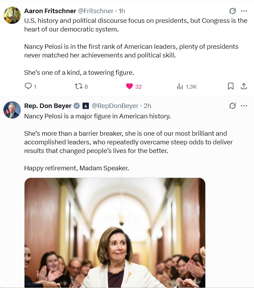Unlike Aaron Fritschner's tweet
The height and width of the screenshot is (288, 254).
pos(130,86)
